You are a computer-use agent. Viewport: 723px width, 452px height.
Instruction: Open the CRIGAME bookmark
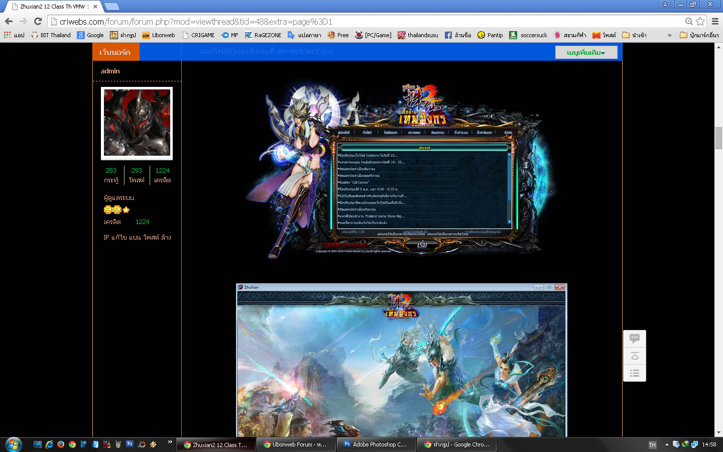coord(198,35)
